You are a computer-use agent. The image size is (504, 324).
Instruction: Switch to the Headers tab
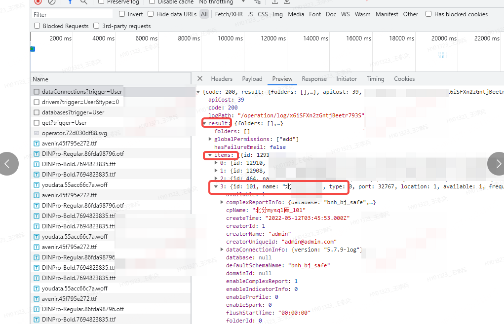click(x=222, y=79)
